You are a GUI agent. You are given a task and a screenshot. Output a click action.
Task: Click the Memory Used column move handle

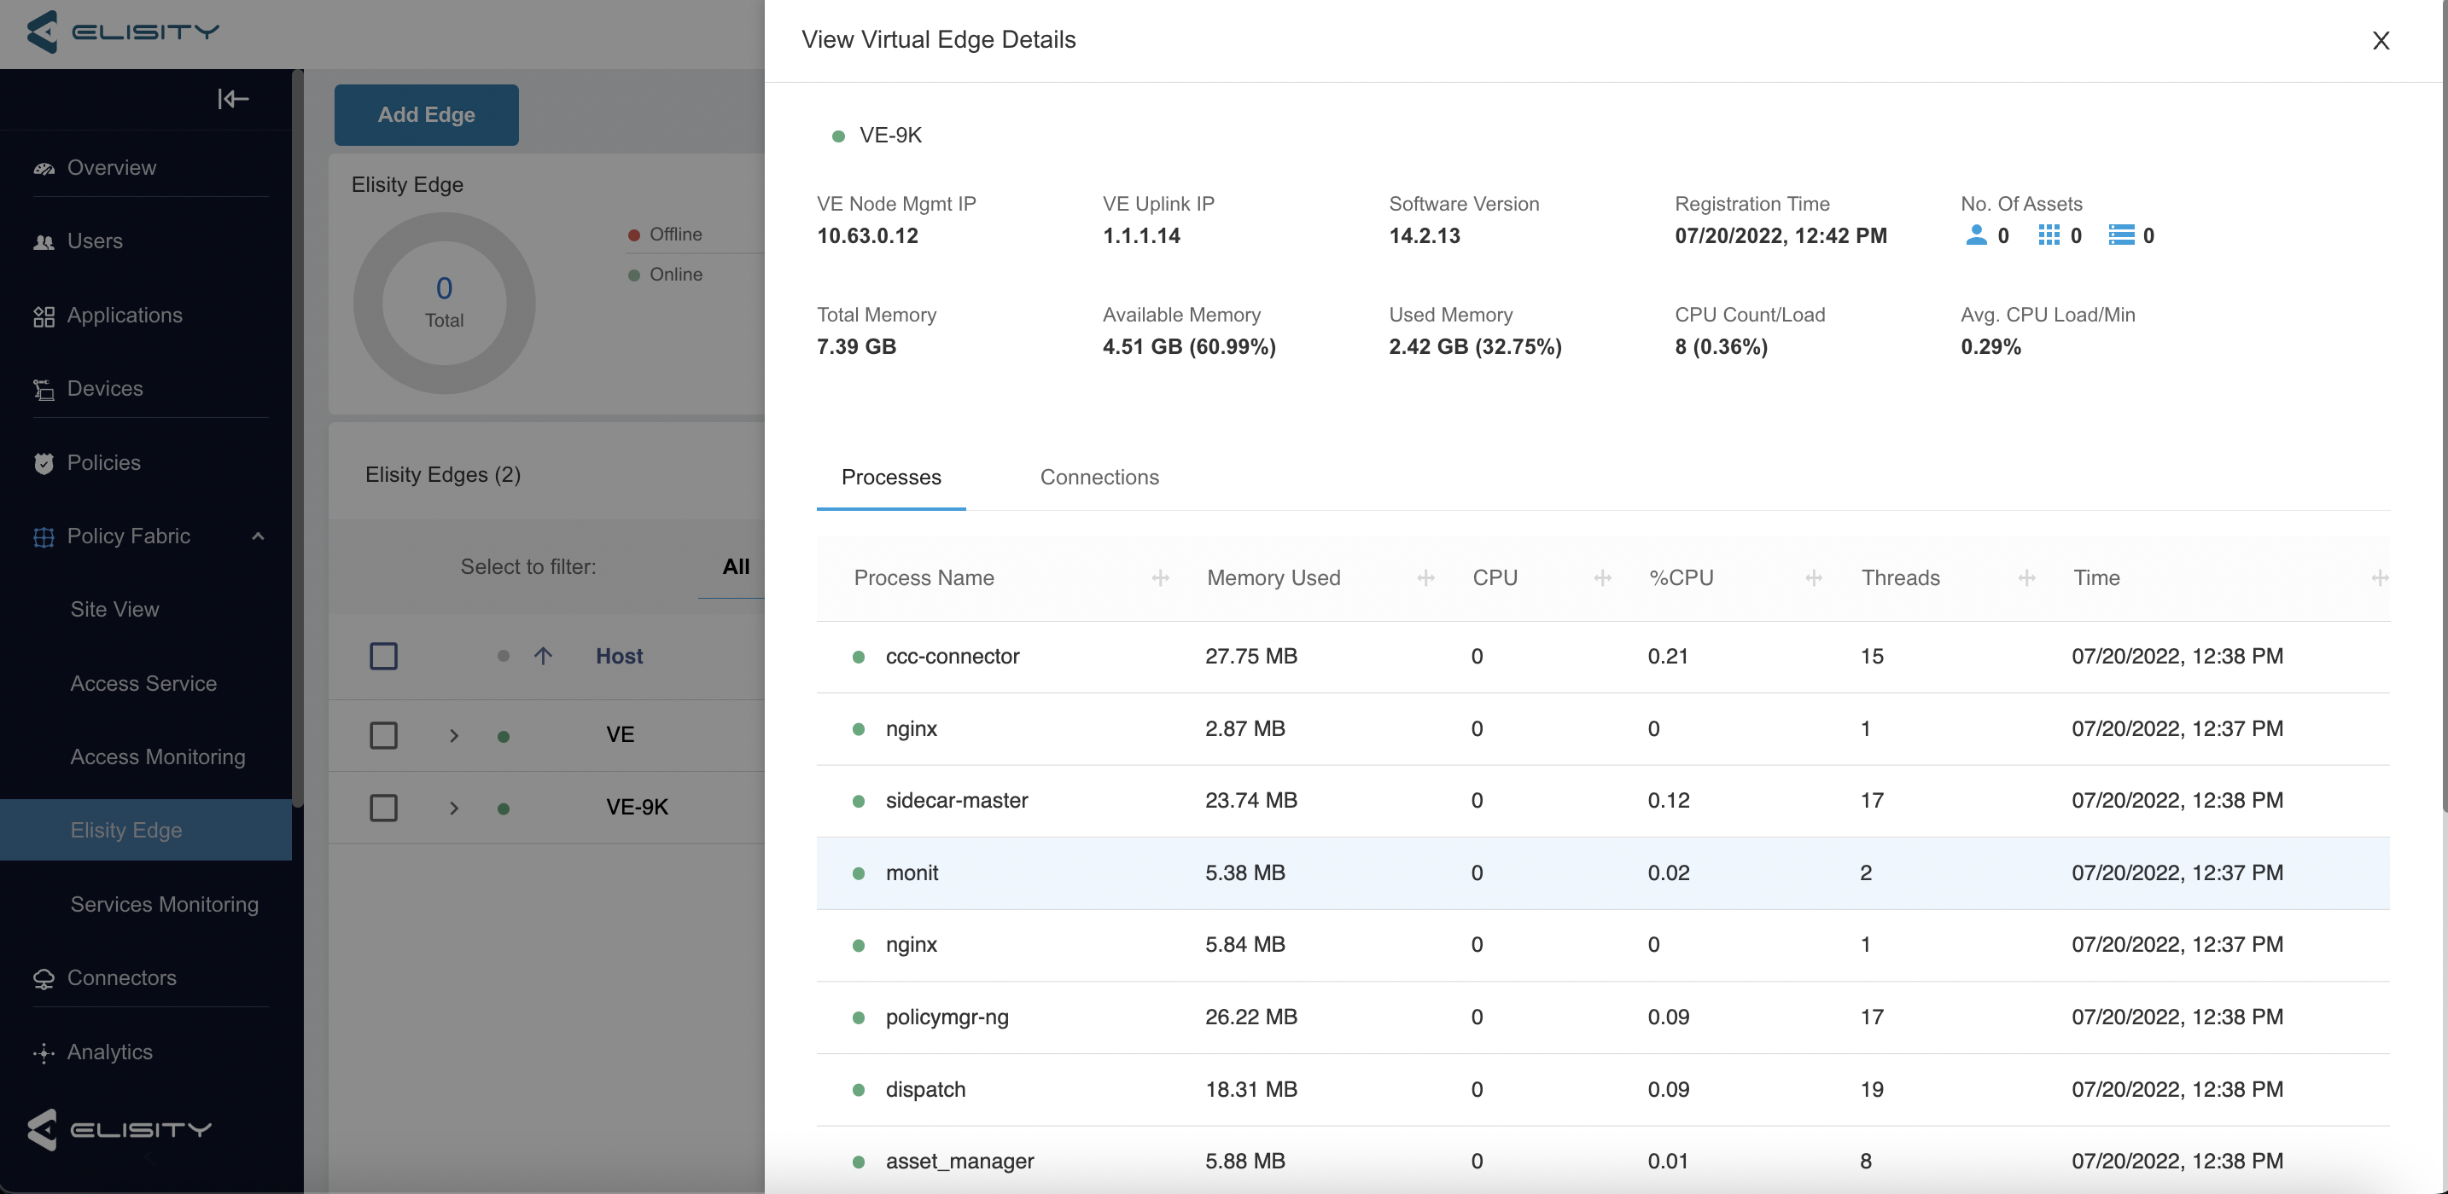click(1425, 577)
